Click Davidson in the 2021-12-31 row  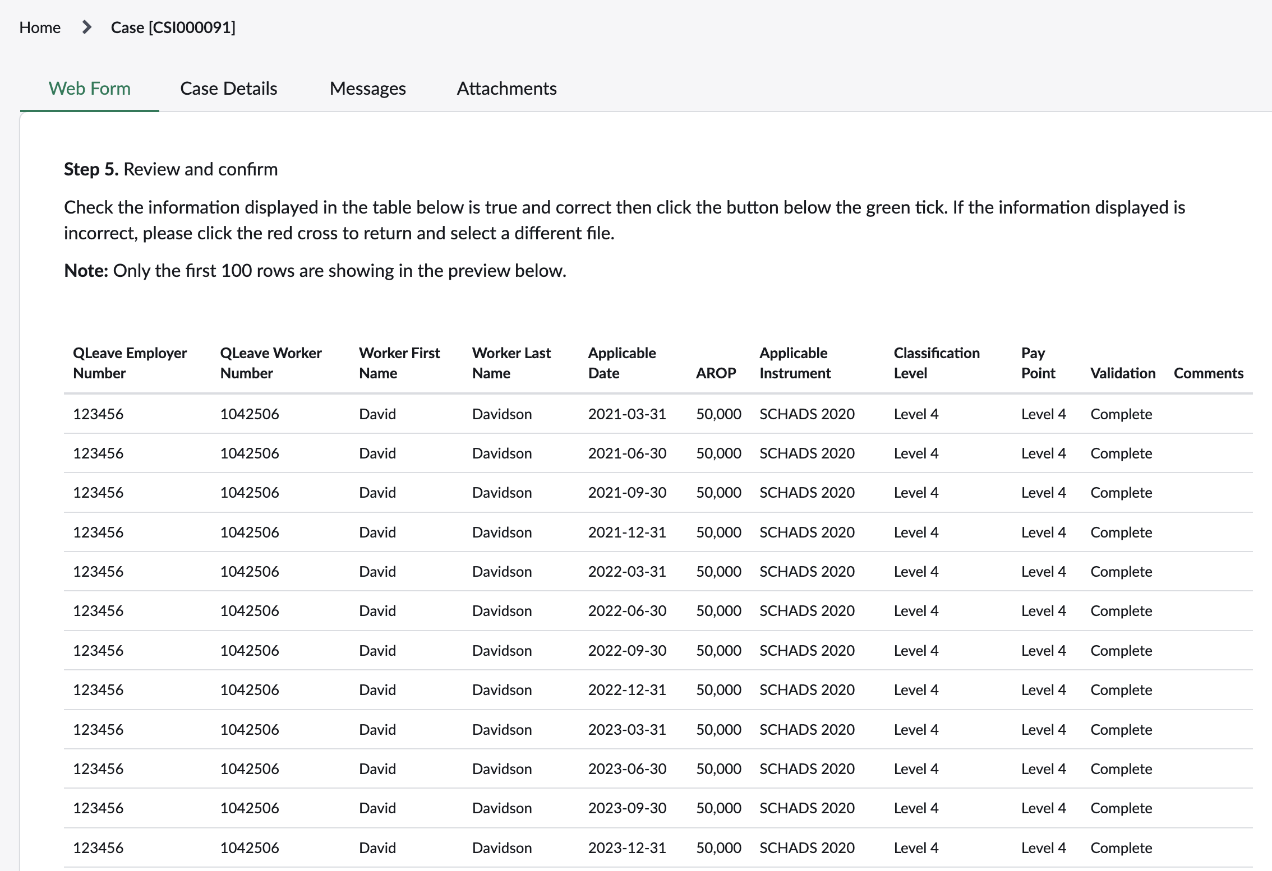point(502,532)
